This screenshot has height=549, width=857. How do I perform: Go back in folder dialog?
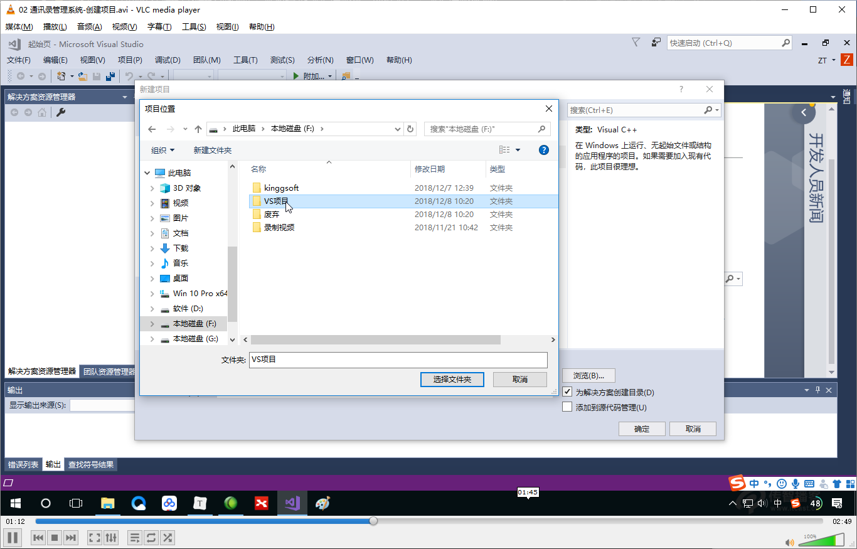pos(152,129)
